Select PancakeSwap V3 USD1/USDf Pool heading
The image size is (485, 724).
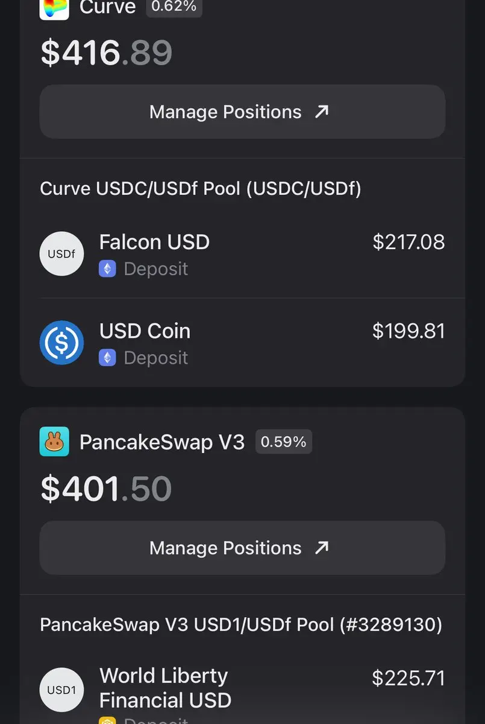pyautogui.click(x=241, y=624)
